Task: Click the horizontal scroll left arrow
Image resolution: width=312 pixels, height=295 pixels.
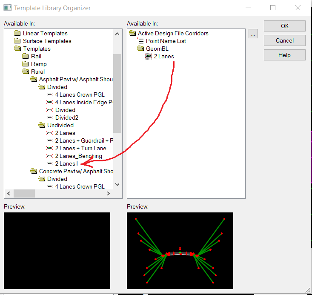Action: (9, 193)
